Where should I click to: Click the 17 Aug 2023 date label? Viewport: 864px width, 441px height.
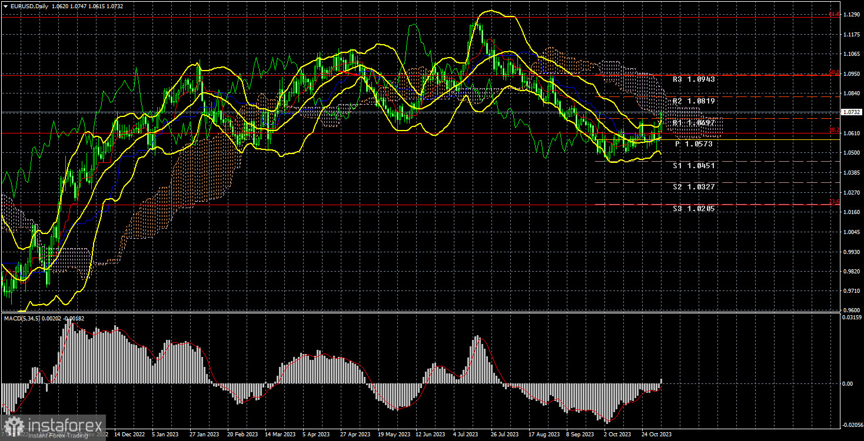click(x=543, y=435)
